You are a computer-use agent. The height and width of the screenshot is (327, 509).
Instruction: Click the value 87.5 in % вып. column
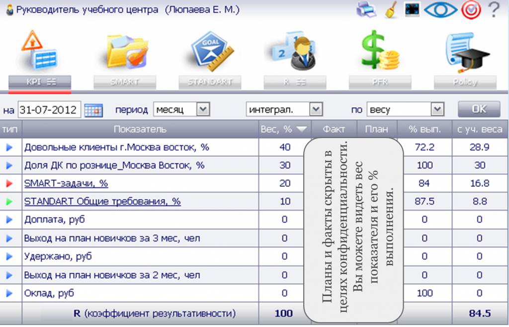pos(424,201)
